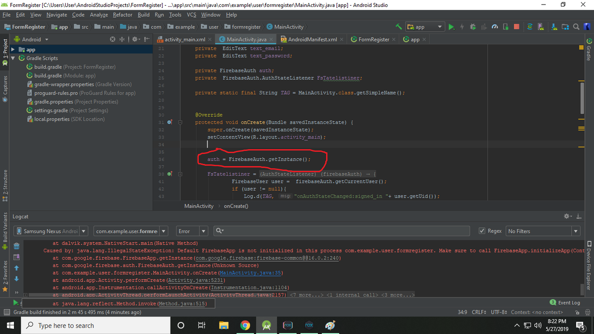Click the Search Everywhere magnifier icon
594x334 pixels.
click(576, 27)
